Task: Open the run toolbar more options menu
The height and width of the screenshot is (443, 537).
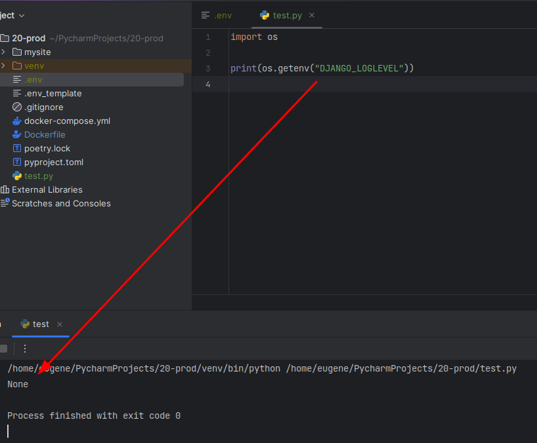Action: click(x=25, y=349)
